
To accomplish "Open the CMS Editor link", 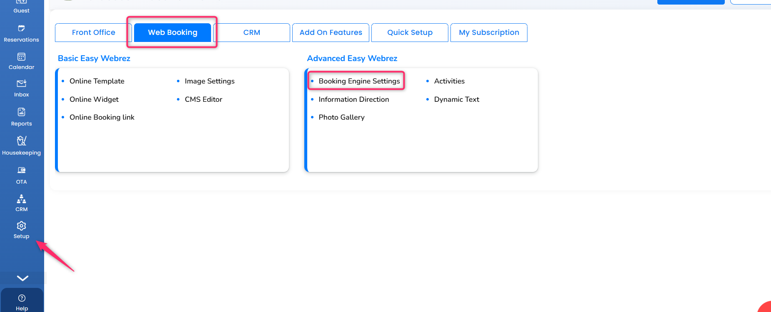I will click(x=204, y=99).
